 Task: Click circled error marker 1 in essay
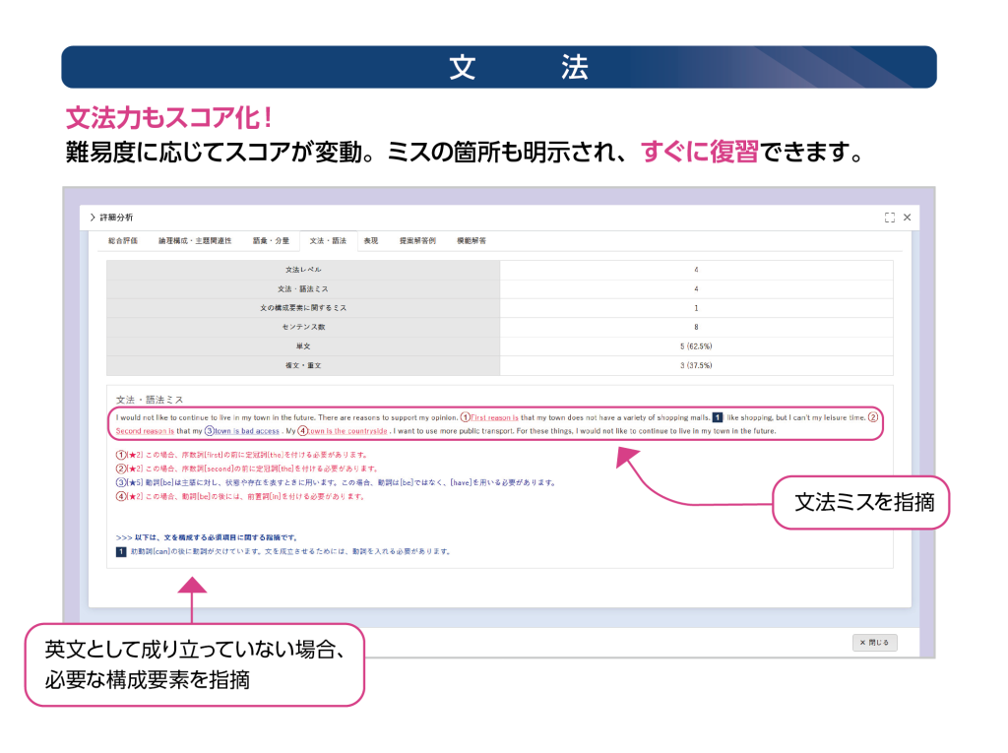(x=466, y=417)
